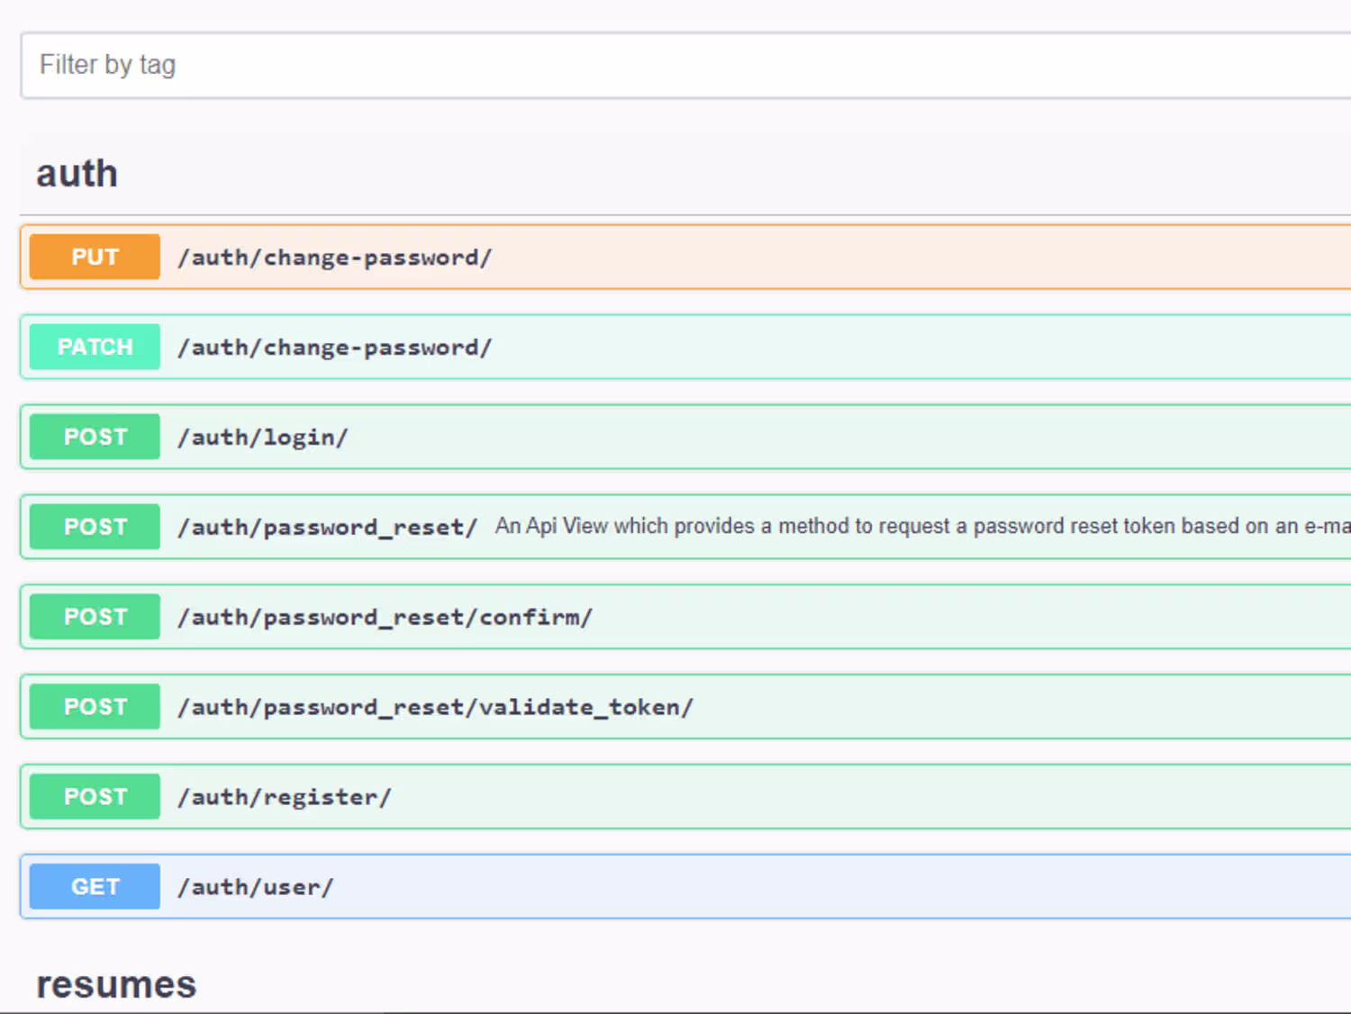This screenshot has height=1014, width=1351.
Task: Collapse the auth tag section header
Action: pyautogui.click(x=77, y=174)
